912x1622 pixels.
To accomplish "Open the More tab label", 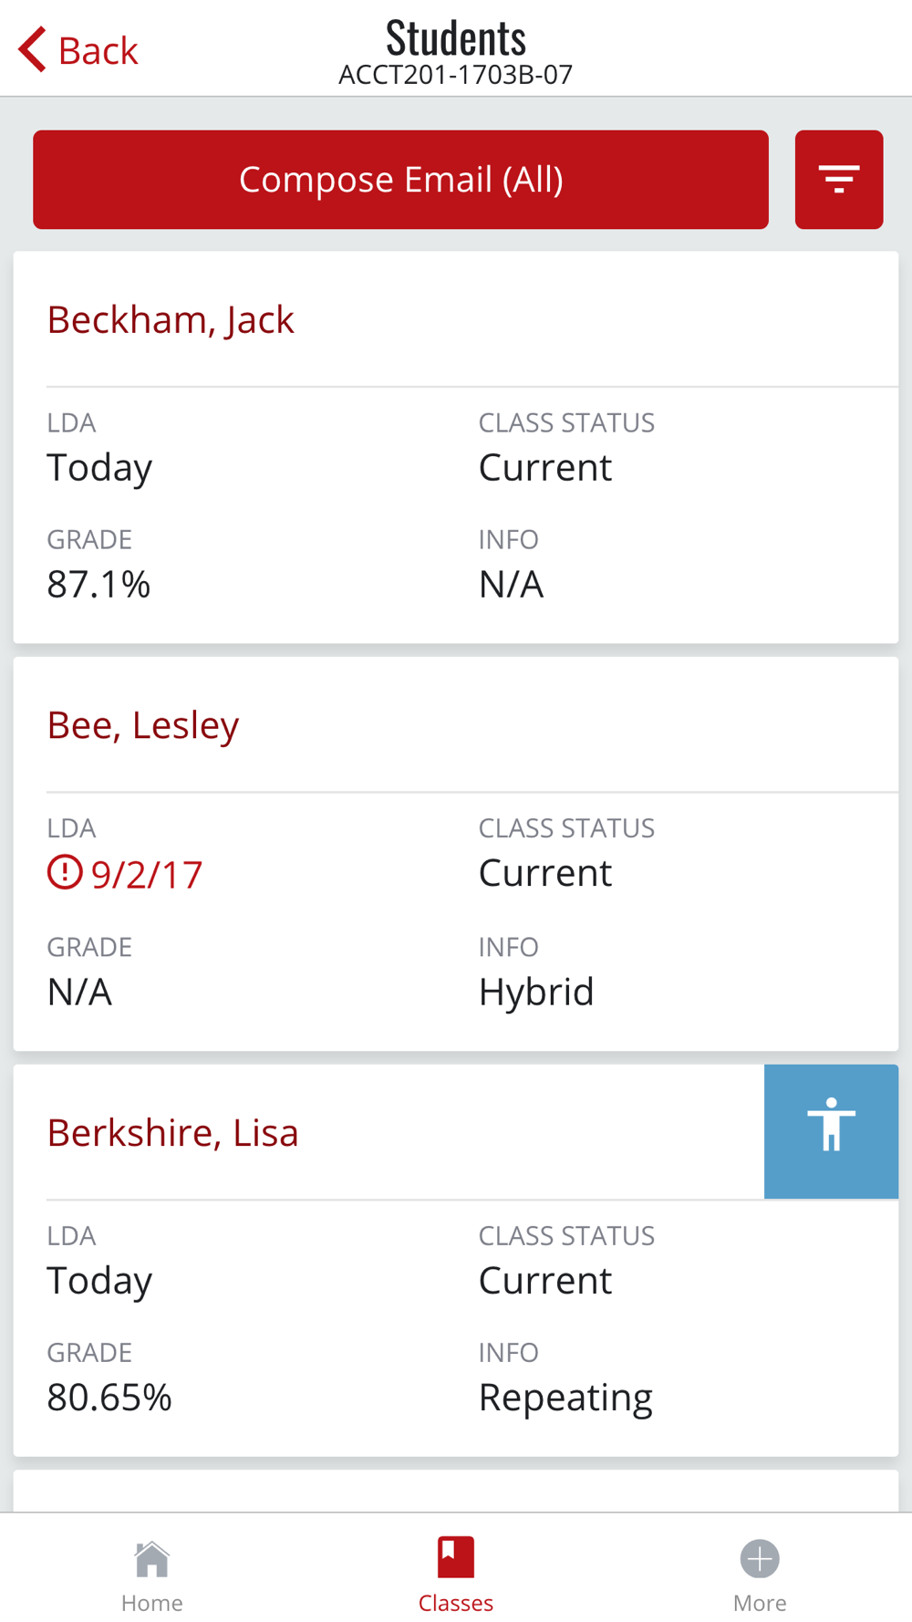I will tap(760, 1603).
